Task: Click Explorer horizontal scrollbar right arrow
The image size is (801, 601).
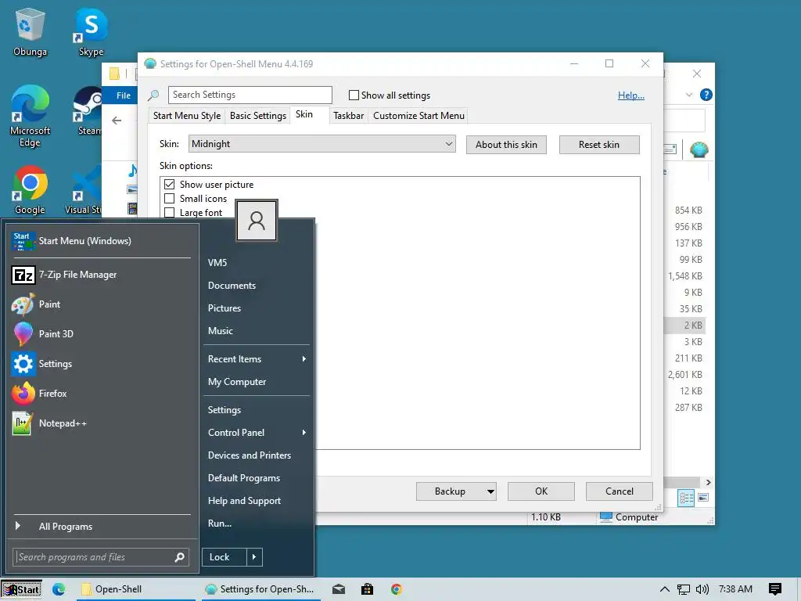Action: (708, 482)
